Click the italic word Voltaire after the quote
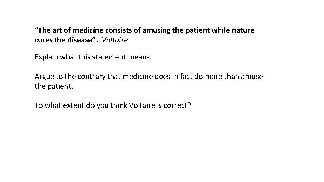 coord(115,40)
